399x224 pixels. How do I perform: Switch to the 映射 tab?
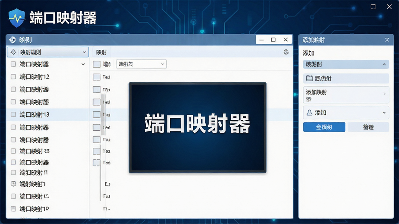tap(101, 52)
